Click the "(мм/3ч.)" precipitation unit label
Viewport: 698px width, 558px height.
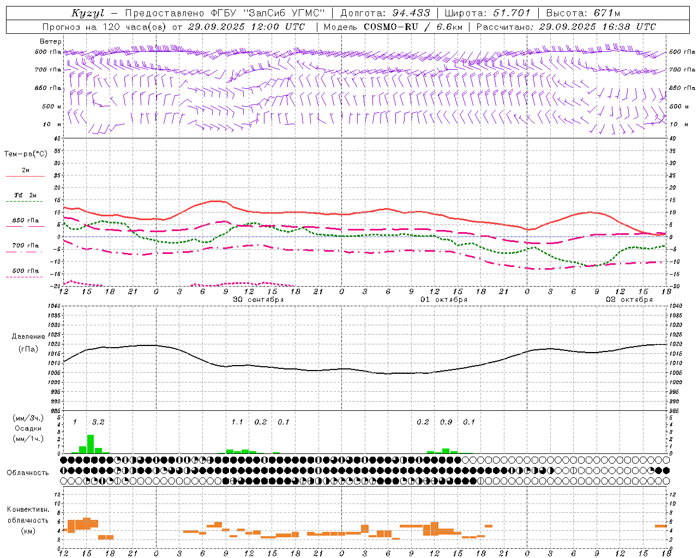[28, 418]
